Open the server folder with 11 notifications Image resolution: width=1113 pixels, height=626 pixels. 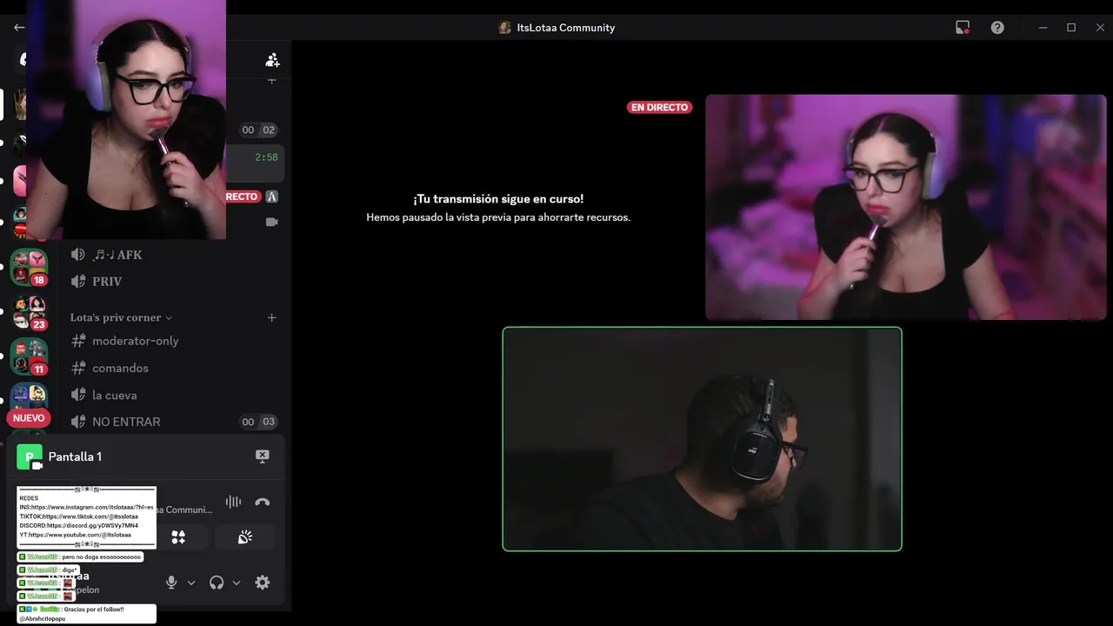(29, 356)
